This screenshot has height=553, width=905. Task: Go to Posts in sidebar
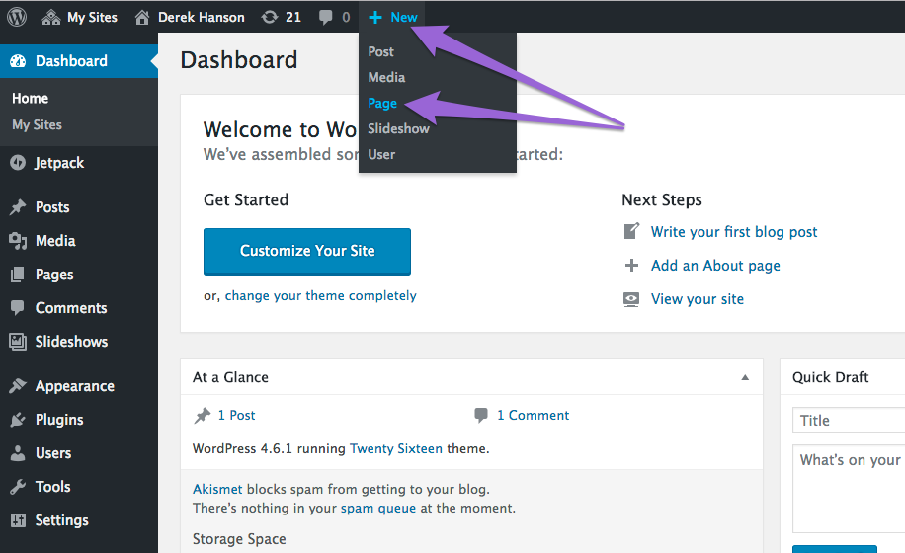51,207
